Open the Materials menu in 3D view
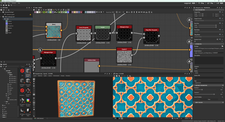Screen dimensions: 225x122 (x=40, y=76)
